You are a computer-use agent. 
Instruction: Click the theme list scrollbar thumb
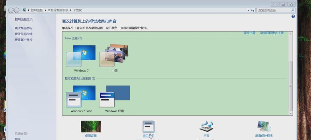click(291, 86)
